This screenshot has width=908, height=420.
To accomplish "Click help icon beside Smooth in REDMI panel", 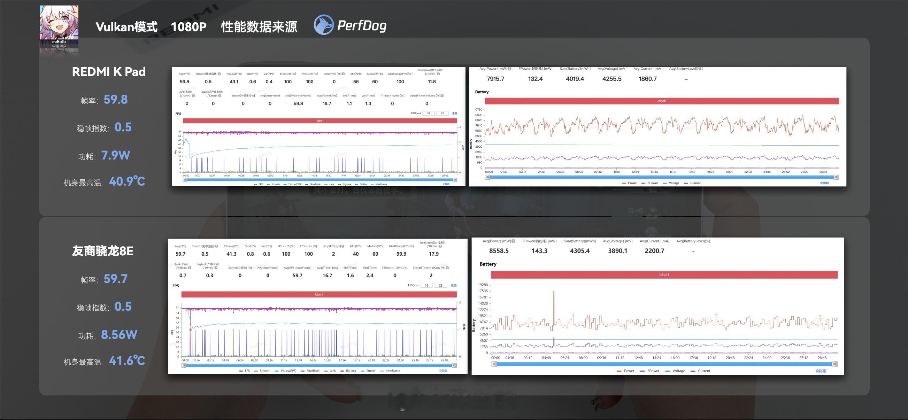I will click(x=219, y=74).
